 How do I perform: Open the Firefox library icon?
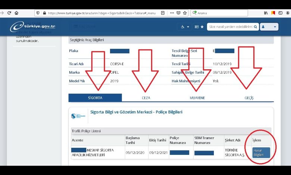coord(266,13)
